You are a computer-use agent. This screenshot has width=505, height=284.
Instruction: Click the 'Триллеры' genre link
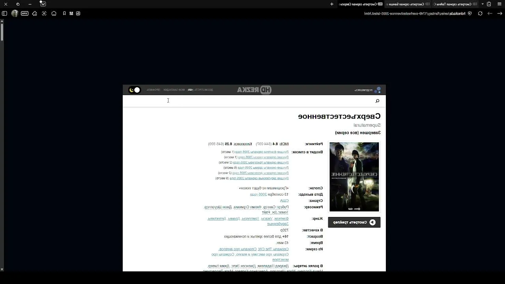pyautogui.click(x=250, y=219)
